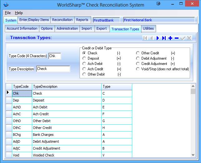The width and height of the screenshot is (201, 163).
Task: Maximize the WorldSharp window
Action: [x=181, y=3]
